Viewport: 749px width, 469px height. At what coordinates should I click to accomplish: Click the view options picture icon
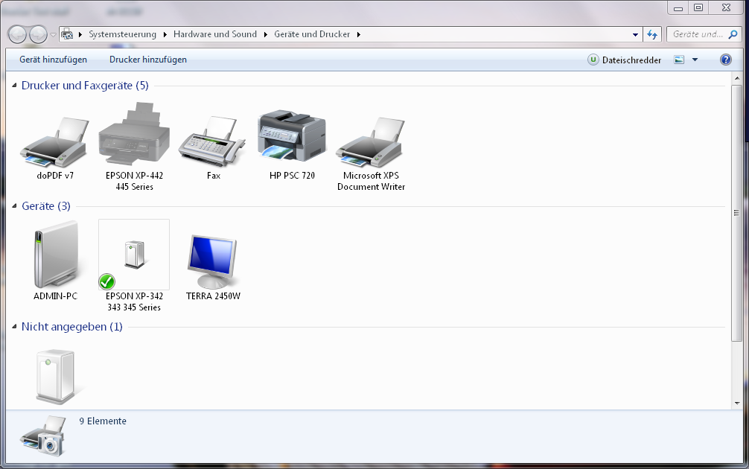point(679,60)
